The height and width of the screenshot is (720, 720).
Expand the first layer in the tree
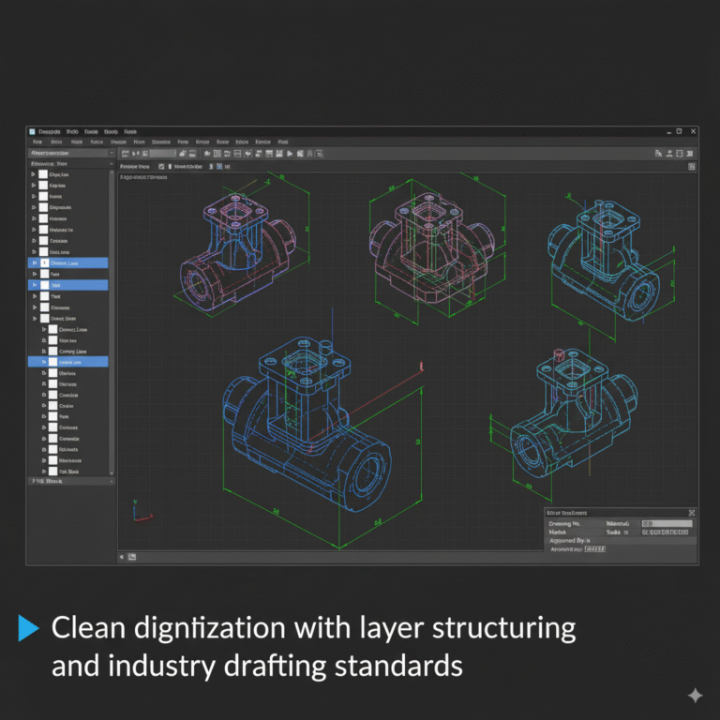pos(33,175)
